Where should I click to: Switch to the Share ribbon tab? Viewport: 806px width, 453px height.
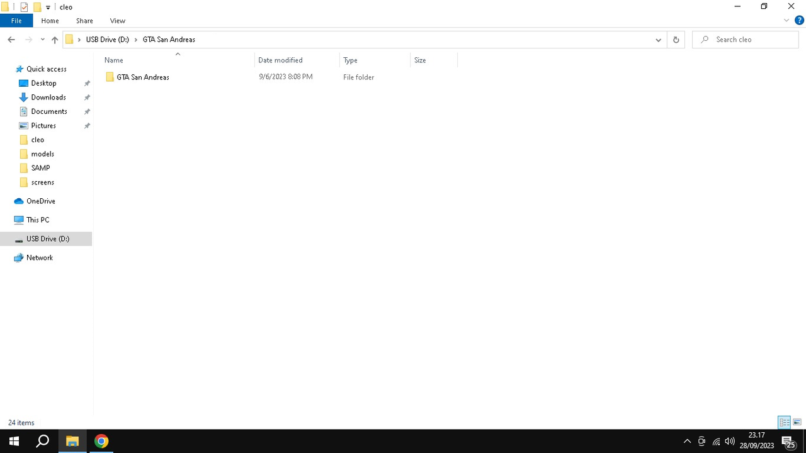[x=84, y=21]
